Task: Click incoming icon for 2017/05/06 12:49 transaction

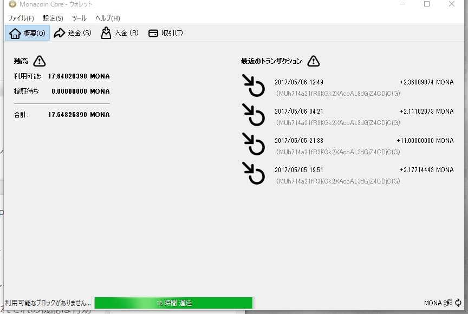Action: point(253,86)
